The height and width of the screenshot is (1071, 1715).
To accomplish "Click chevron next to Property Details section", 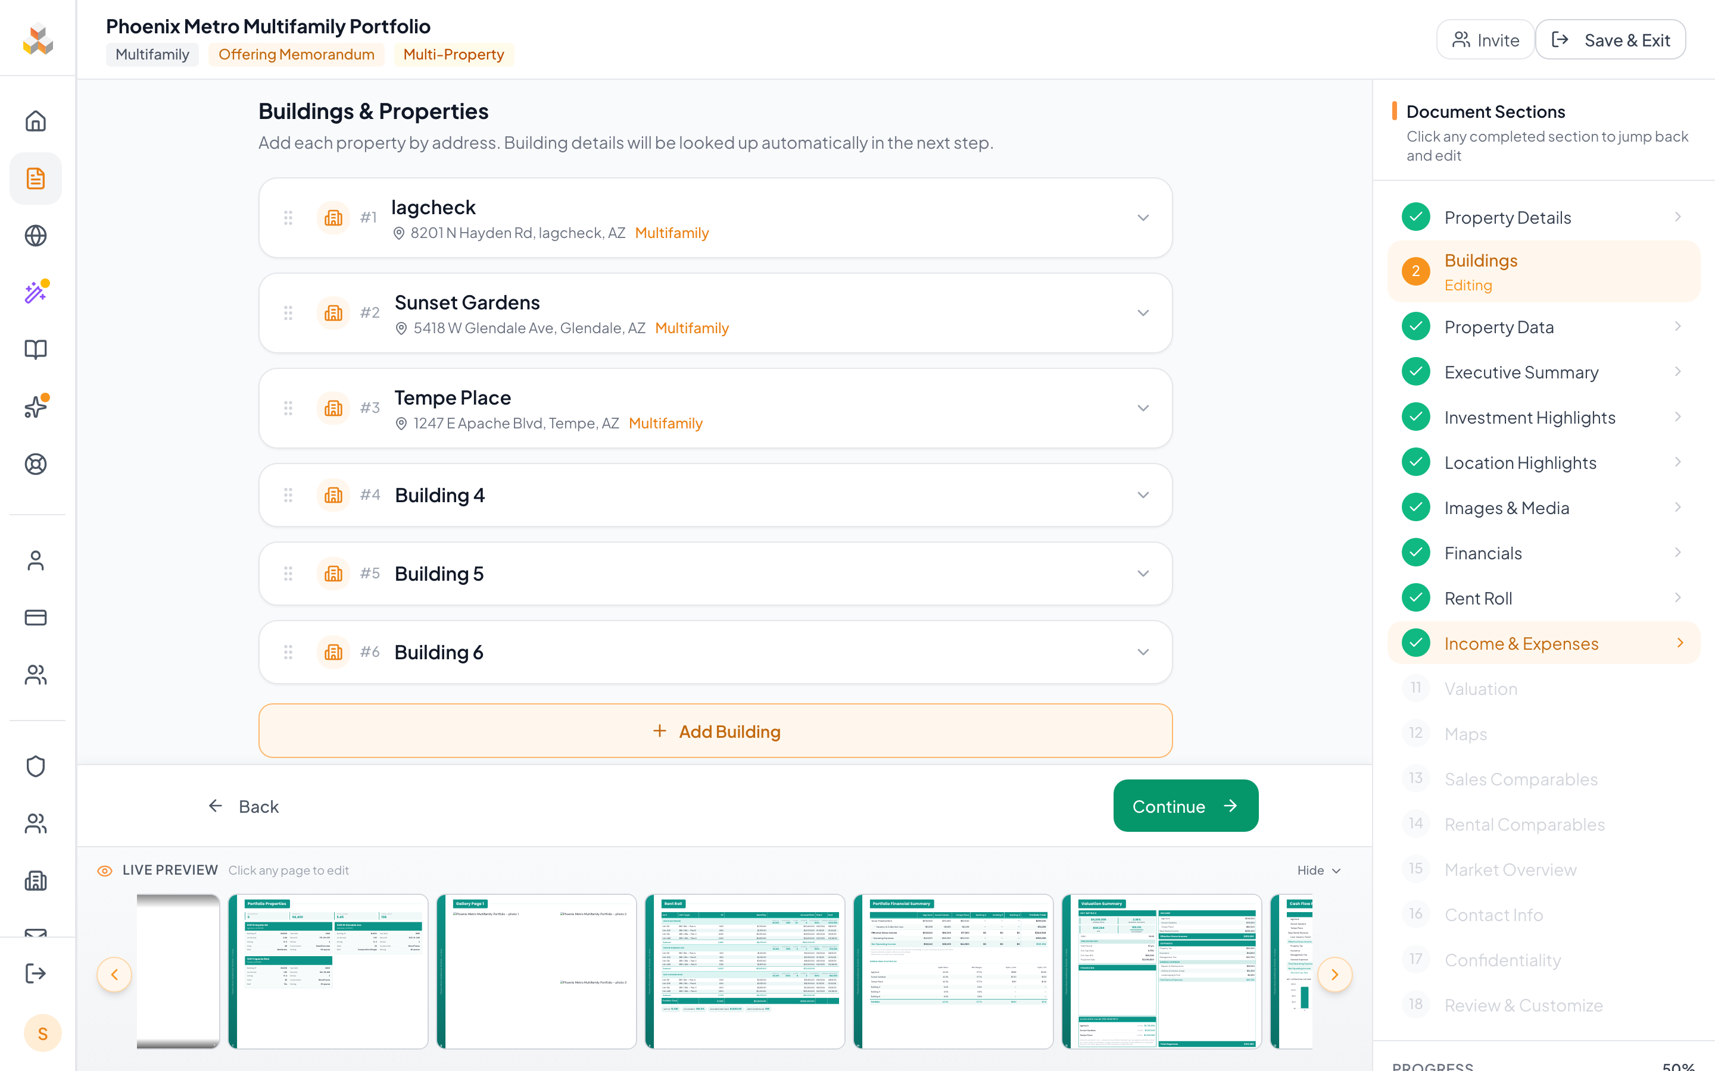I will click(1677, 217).
